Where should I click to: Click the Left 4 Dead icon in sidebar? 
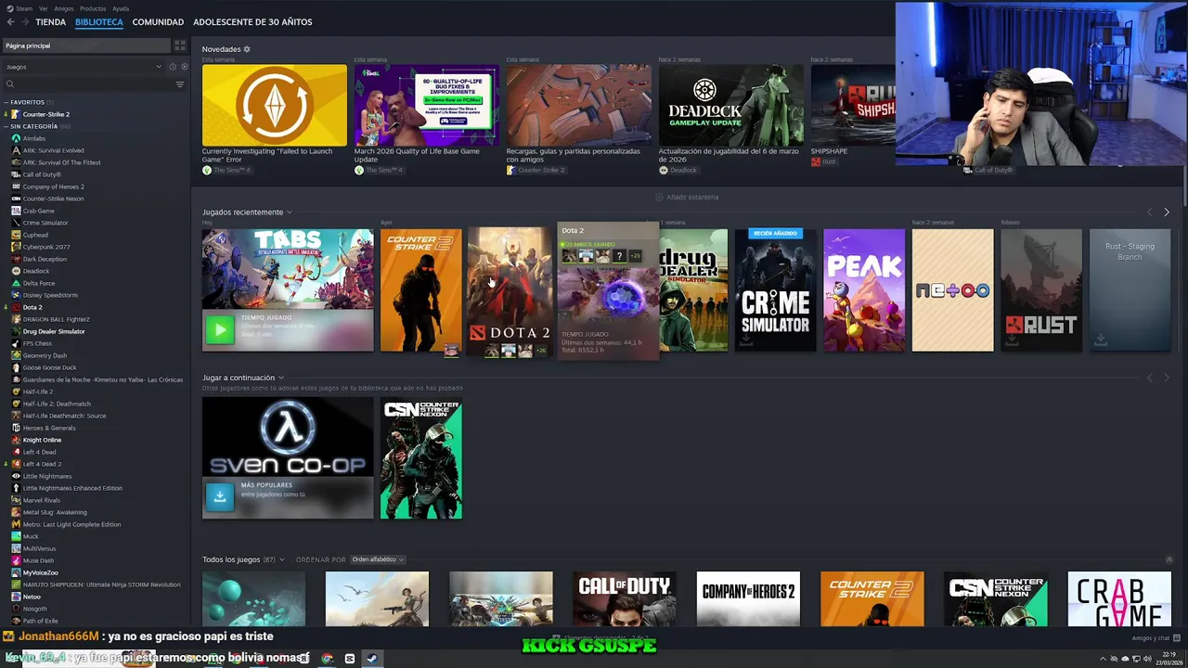(x=16, y=452)
